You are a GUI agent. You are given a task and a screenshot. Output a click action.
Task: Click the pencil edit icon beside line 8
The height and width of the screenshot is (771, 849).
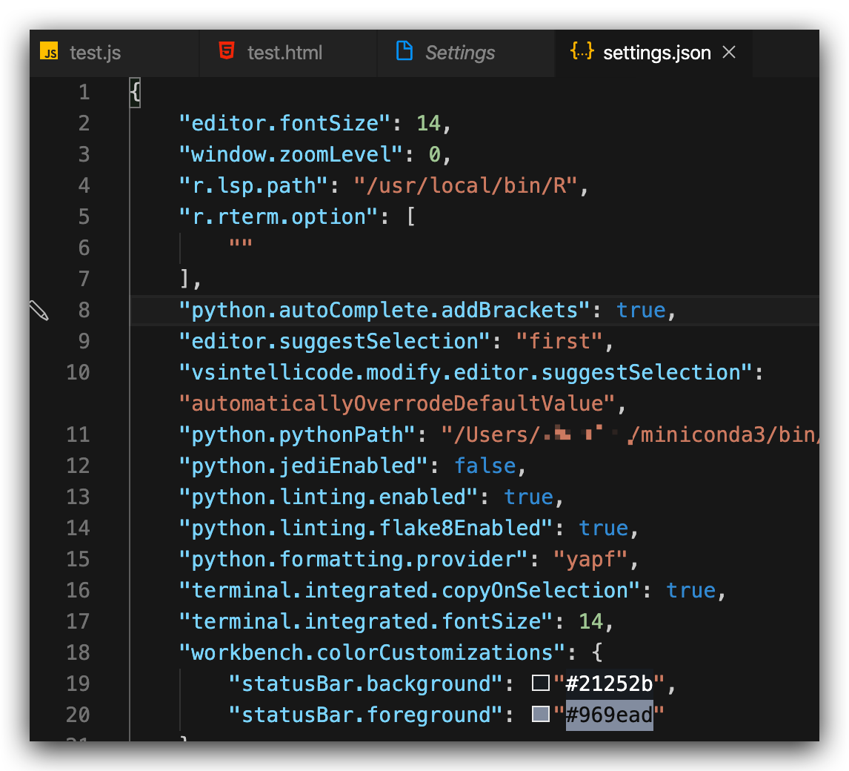pyautogui.click(x=39, y=311)
